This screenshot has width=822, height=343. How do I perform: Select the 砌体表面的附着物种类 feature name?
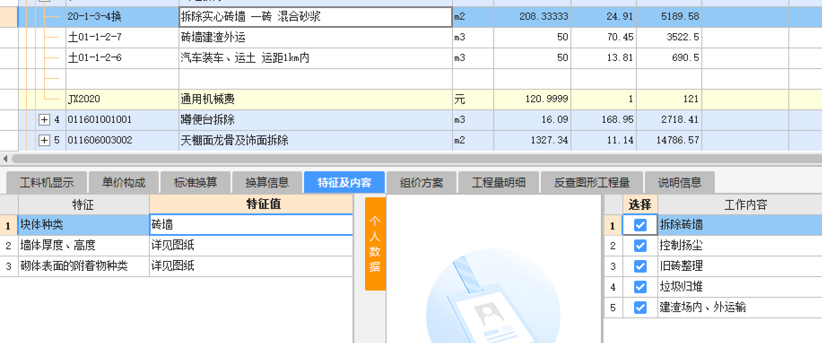tap(83, 266)
